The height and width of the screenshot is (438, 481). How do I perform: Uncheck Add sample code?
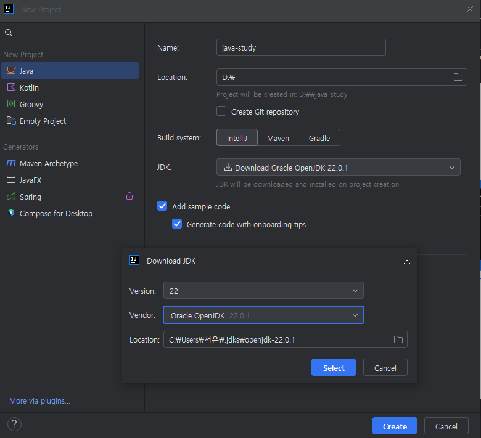(x=162, y=206)
